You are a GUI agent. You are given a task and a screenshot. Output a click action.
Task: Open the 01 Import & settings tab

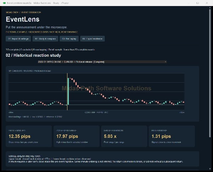click(18, 39)
